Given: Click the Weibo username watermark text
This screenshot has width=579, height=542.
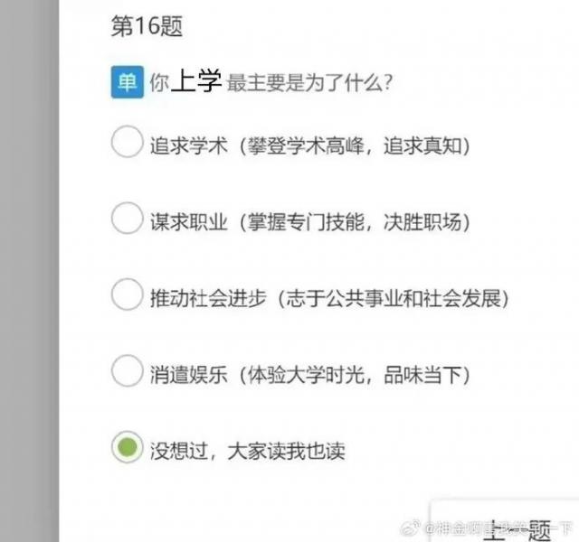Looking at the screenshot, I should (498, 528).
